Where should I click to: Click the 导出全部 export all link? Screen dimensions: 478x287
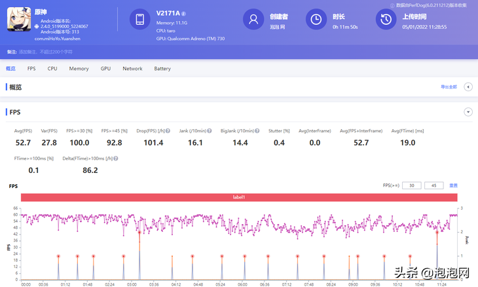click(449, 87)
